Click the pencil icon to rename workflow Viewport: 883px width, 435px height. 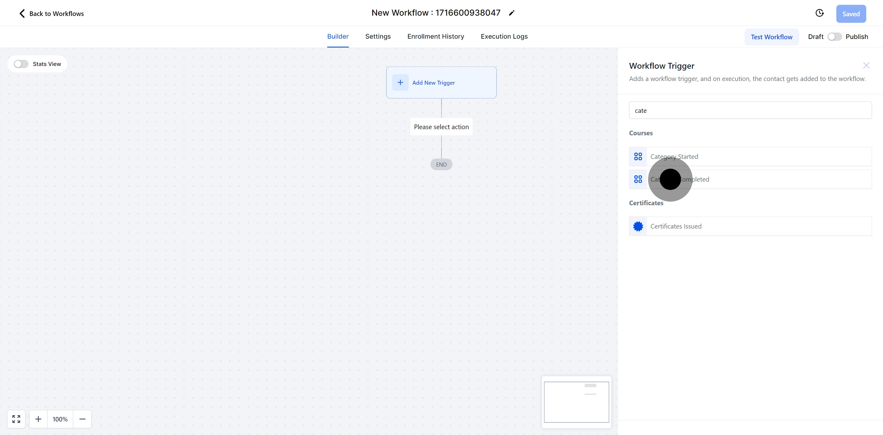tap(511, 13)
